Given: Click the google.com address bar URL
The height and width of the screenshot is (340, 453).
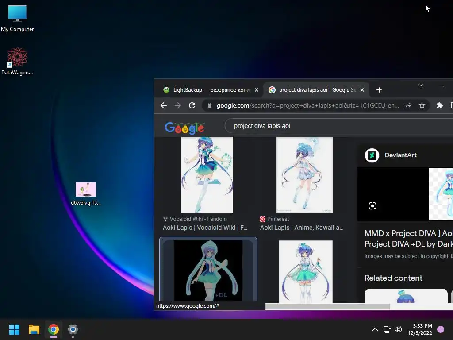Looking at the screenshot, I should (308, 105).
